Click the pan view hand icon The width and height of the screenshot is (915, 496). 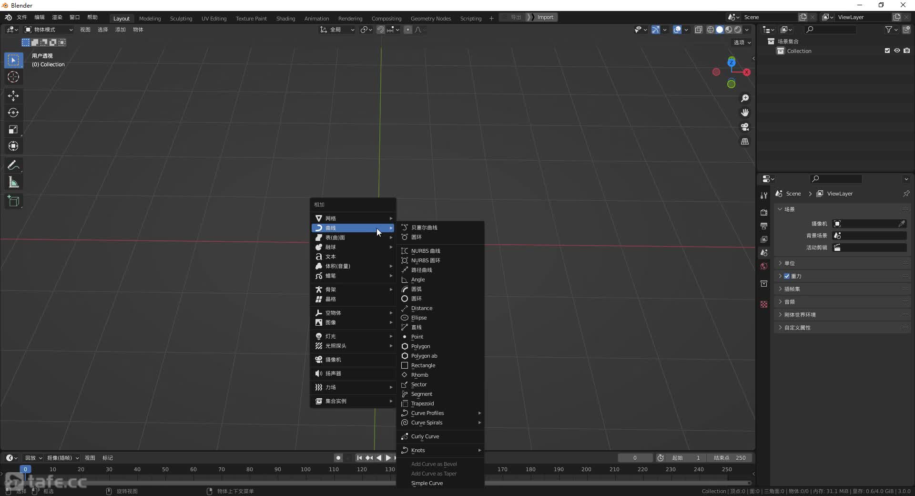point(745,113)
